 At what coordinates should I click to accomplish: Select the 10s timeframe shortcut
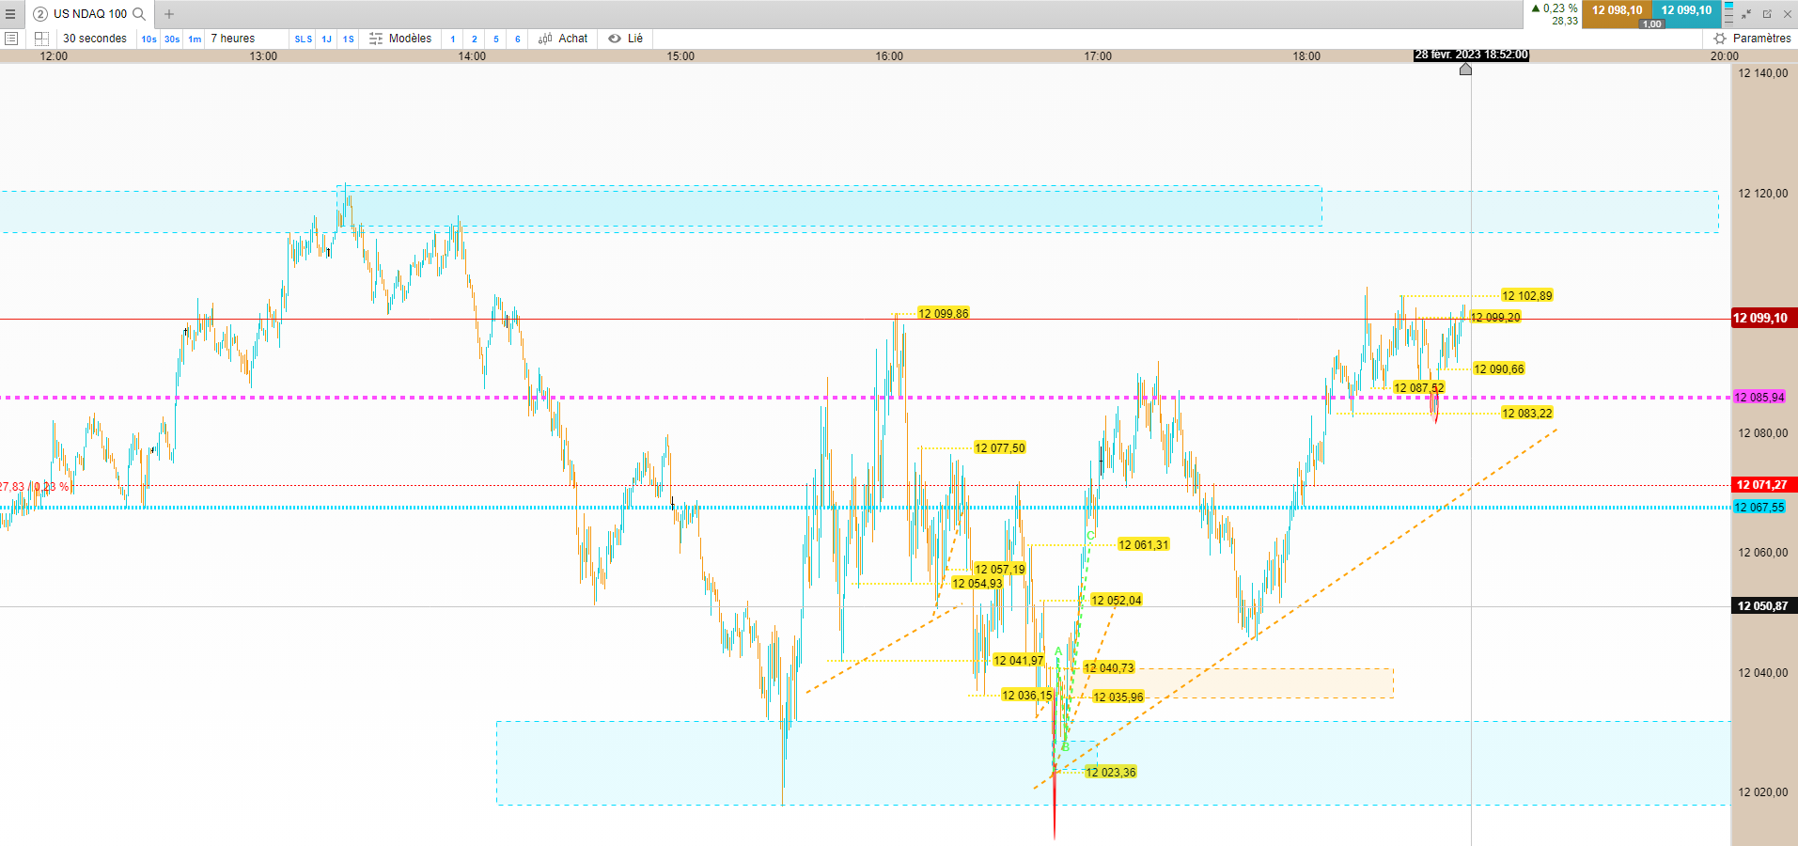[x=149, y=39]
